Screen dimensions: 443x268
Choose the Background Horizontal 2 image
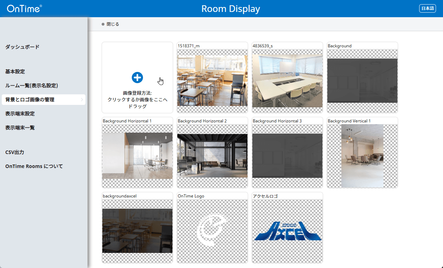click(212, 155)
